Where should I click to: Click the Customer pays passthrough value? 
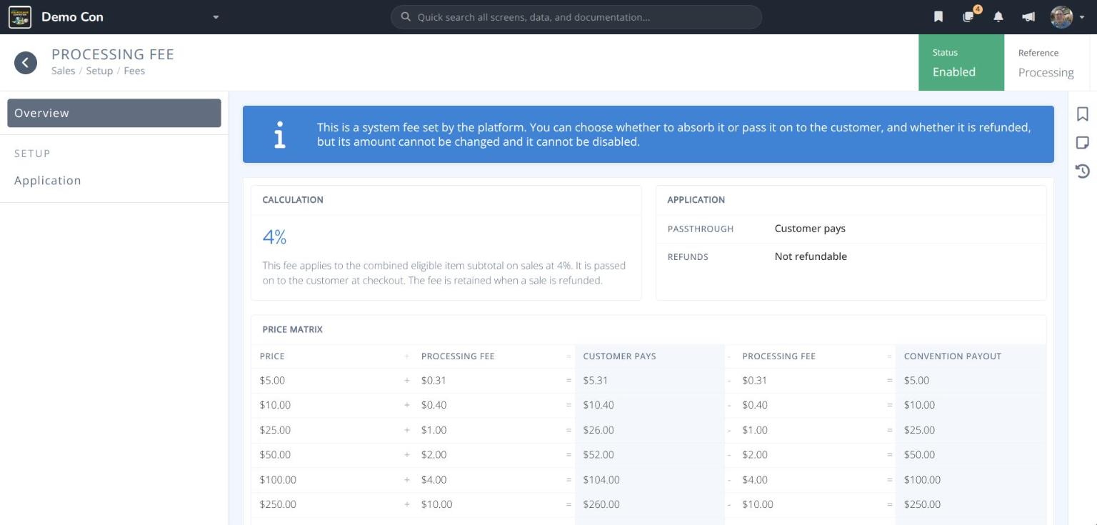(x=810, y=229)
